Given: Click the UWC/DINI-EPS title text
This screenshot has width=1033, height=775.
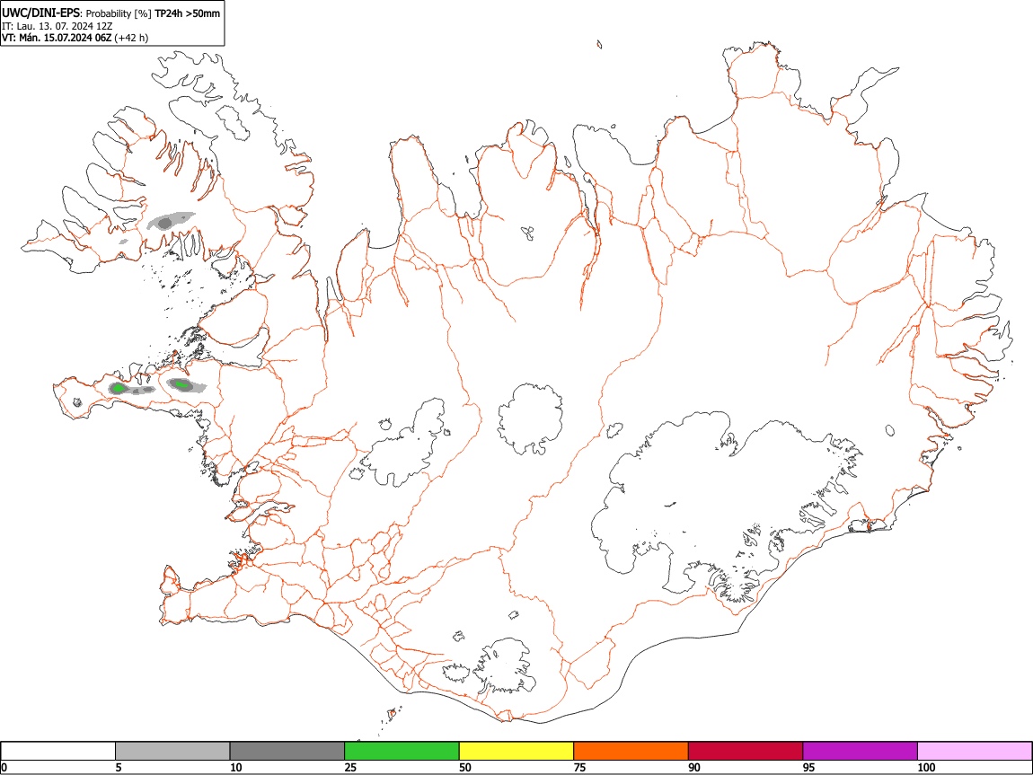Looking at the screenshot, I should coord(40,13).
